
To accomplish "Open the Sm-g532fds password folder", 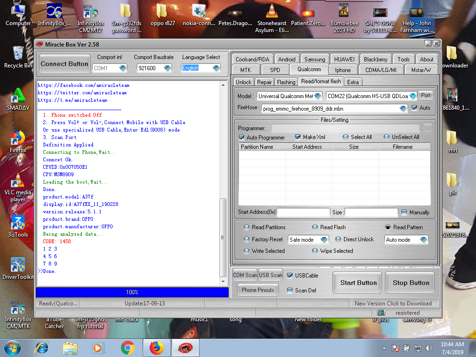I will 126,18.
